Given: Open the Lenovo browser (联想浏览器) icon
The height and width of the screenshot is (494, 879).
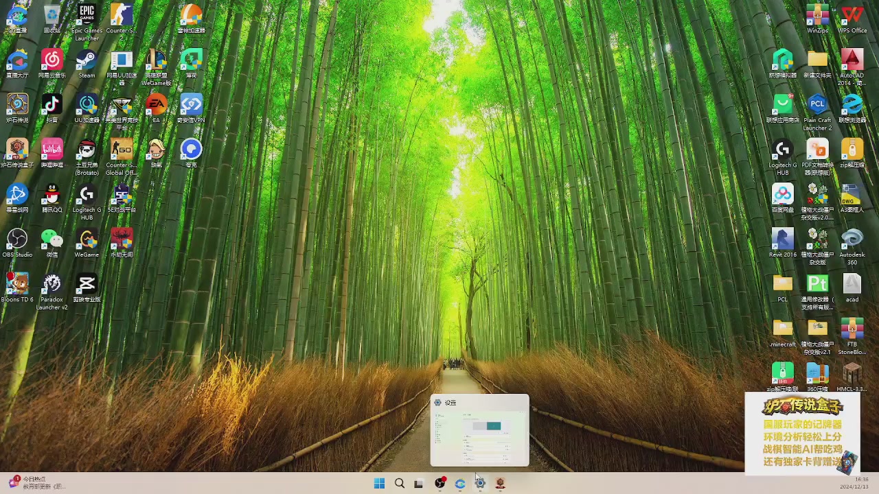Looking at the screenshot, I should [x=852, y=109].
